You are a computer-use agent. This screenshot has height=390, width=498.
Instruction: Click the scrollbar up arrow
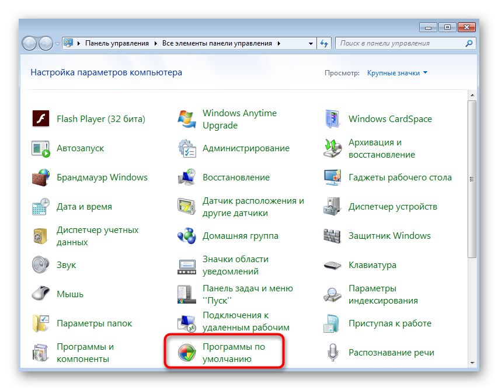pyautogui.click(x=472, y=95)
